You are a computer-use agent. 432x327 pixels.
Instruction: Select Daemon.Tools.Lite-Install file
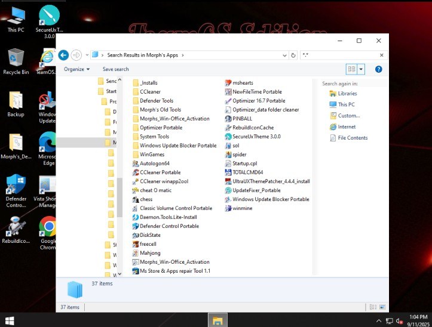point(165,217)
